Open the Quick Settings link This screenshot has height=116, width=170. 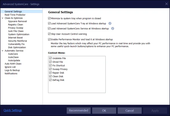click(13, 110)
